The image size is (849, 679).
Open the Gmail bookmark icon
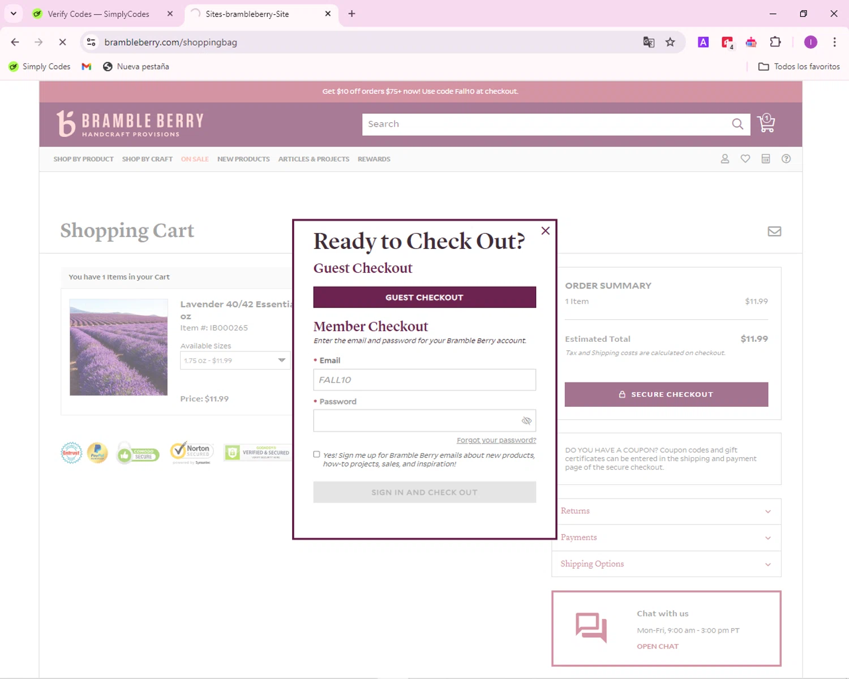tap(87, 66)
